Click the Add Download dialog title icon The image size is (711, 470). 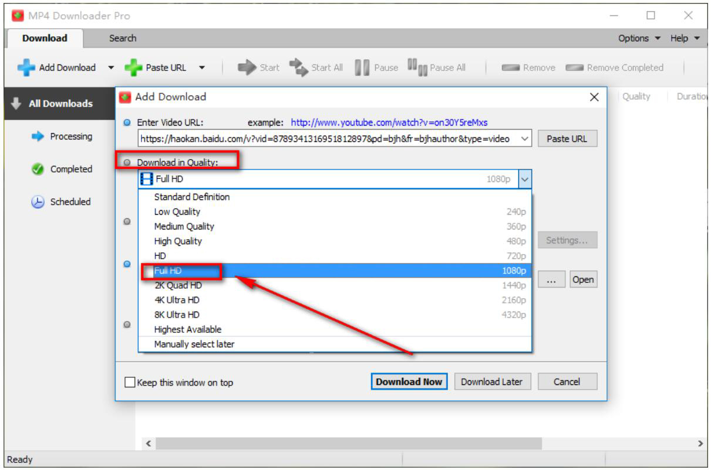(x=124, y=97)
